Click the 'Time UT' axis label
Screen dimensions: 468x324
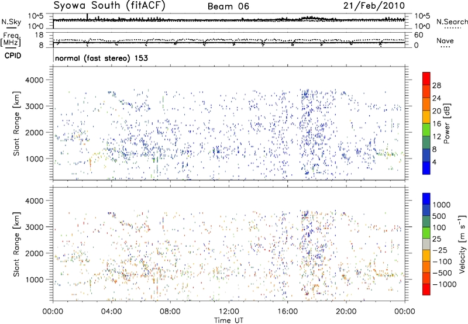coord(229,320)
